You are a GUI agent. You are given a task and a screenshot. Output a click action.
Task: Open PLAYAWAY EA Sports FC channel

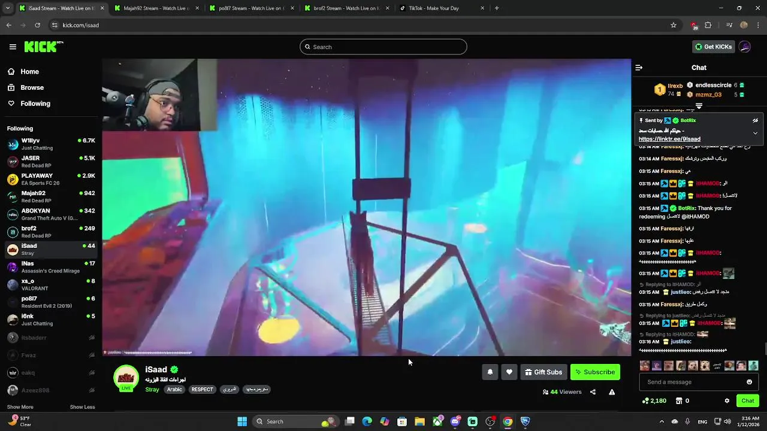(x=51, y=179)
